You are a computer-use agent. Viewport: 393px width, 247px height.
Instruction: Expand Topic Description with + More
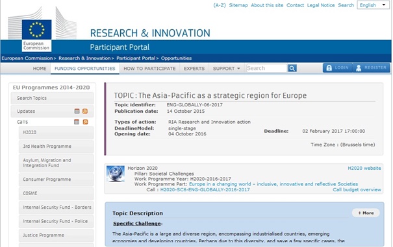[366, 213]
